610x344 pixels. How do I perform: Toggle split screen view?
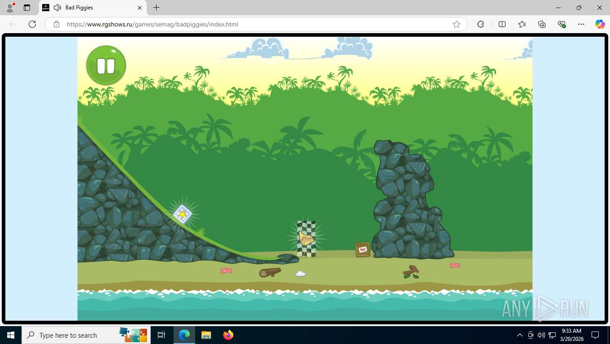tap(502, 24)
